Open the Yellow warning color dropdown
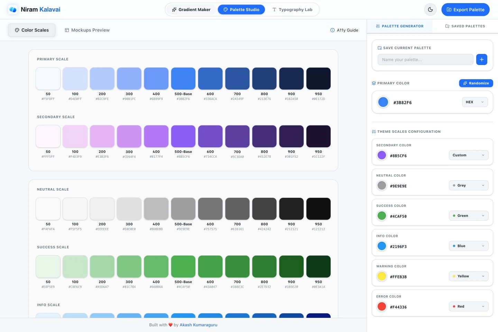The image size is (498, 332). click(x=469, y=276)
